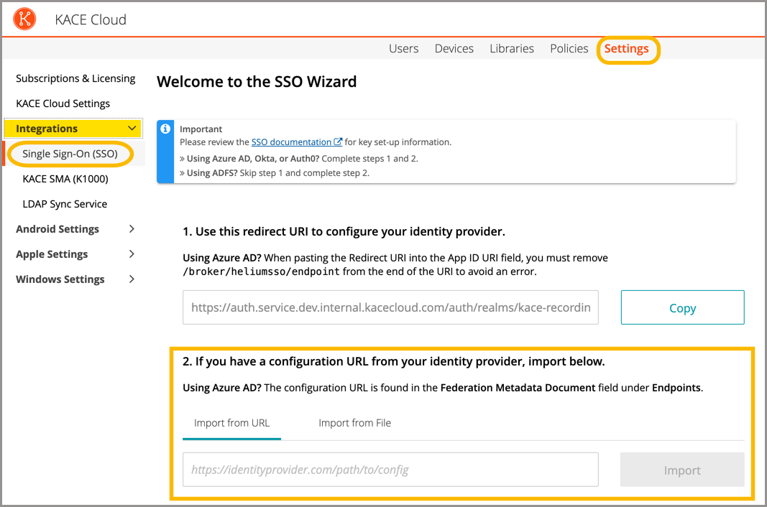Open Single Sign-On (SSO) in sidebar
This screenshot has width=767, height=507.
pos(70,154)
